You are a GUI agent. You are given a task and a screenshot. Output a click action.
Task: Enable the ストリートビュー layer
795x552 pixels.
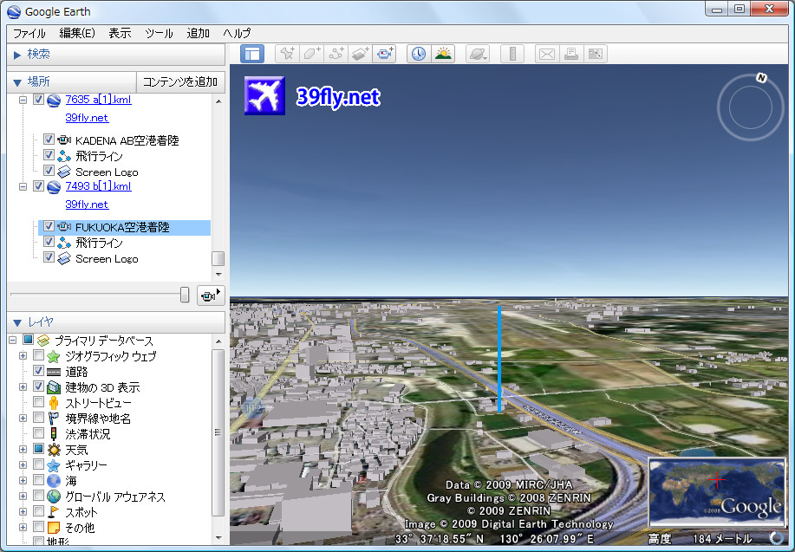(37, 402)
